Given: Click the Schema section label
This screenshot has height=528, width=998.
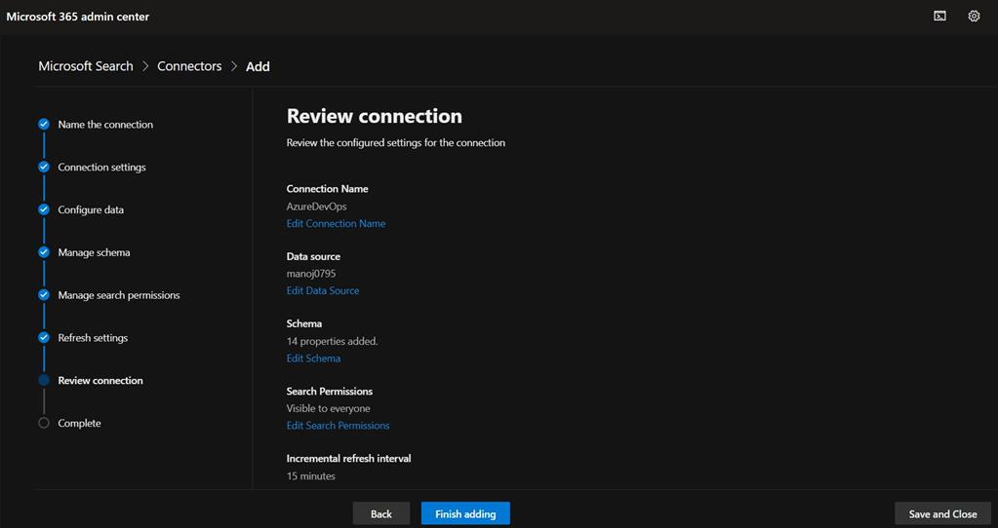Looking at the screenshot, I should 304,323.
